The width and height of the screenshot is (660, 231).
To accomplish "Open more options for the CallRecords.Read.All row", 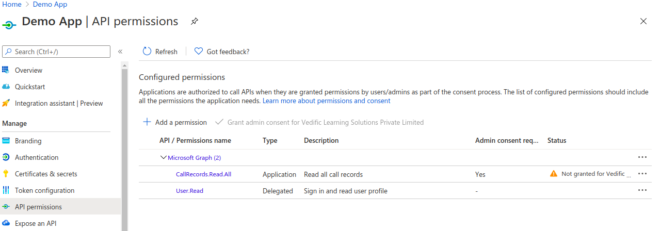I will point(642,174).
